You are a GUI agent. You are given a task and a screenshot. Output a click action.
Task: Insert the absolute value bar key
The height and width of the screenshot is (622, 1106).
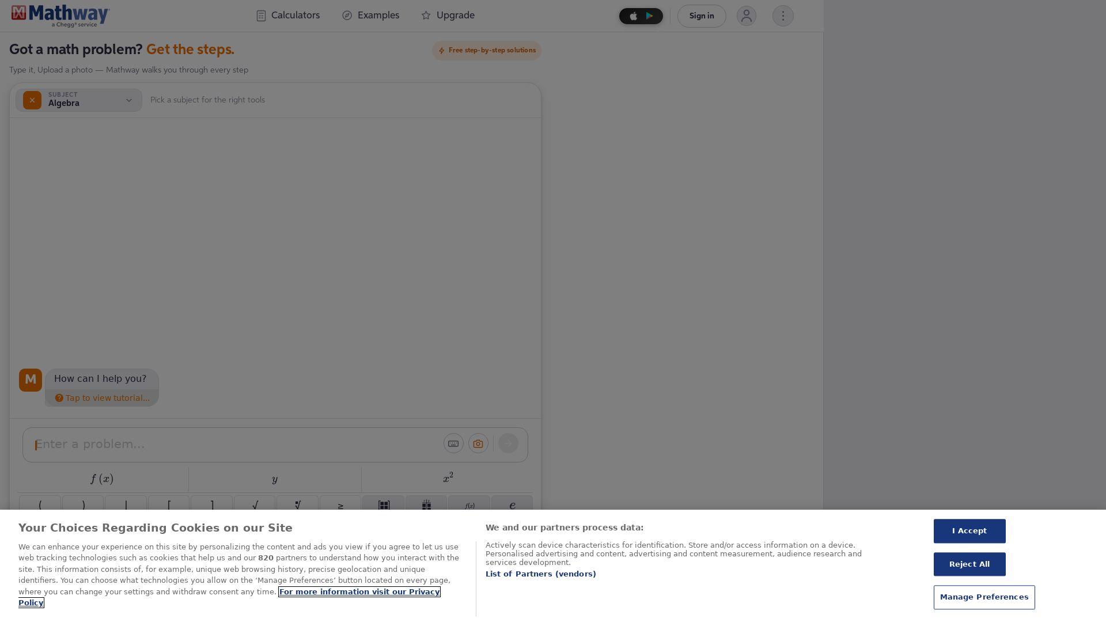click(x=126, y=503)
